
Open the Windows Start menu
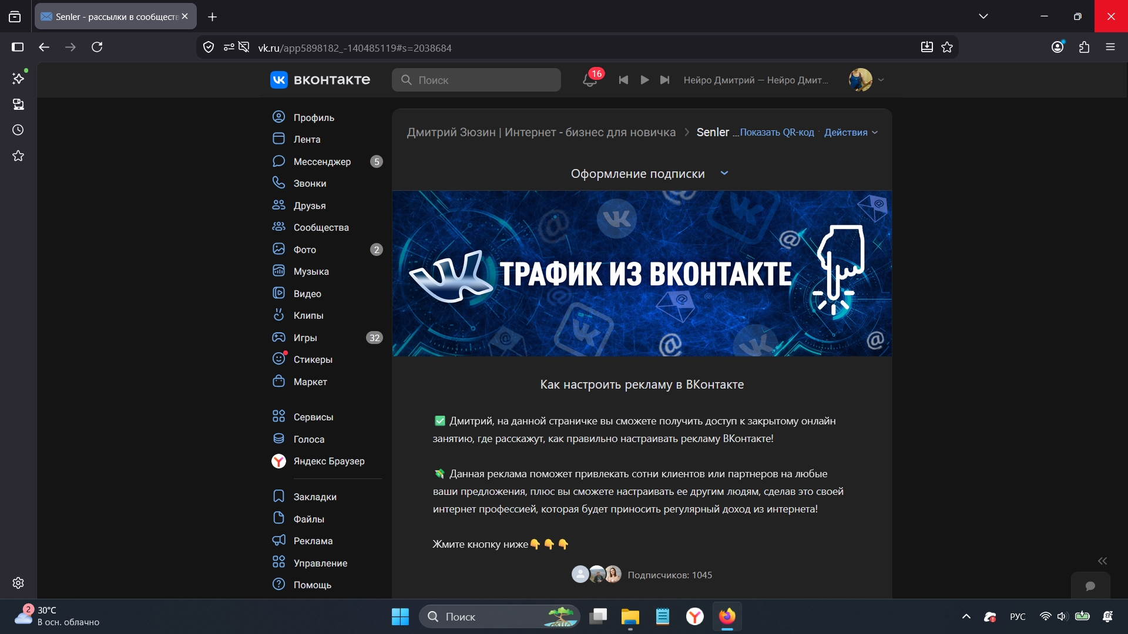[x=400, y=616]
